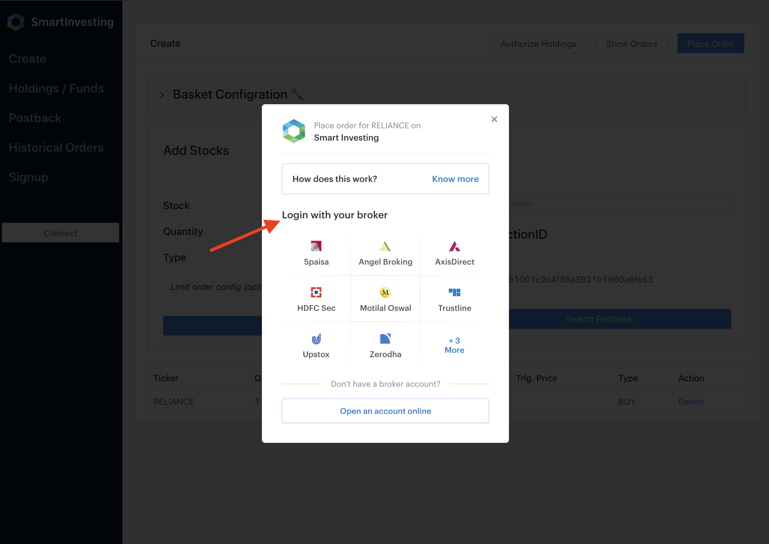Pick the AxisDirect broker logo

pos(454,246)
